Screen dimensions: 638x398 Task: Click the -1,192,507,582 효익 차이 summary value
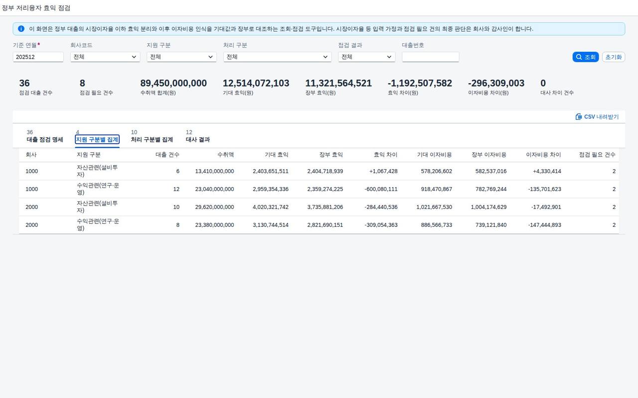click(420, 83)
